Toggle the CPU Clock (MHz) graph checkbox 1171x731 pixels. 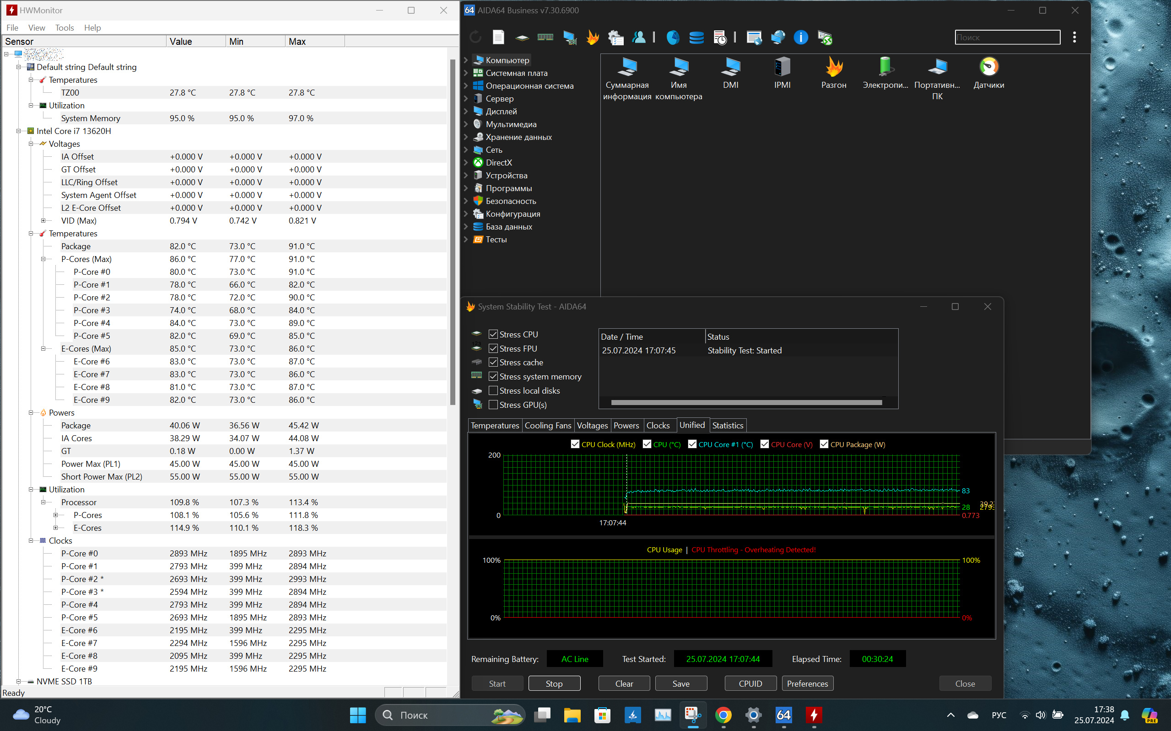point(575,444)
